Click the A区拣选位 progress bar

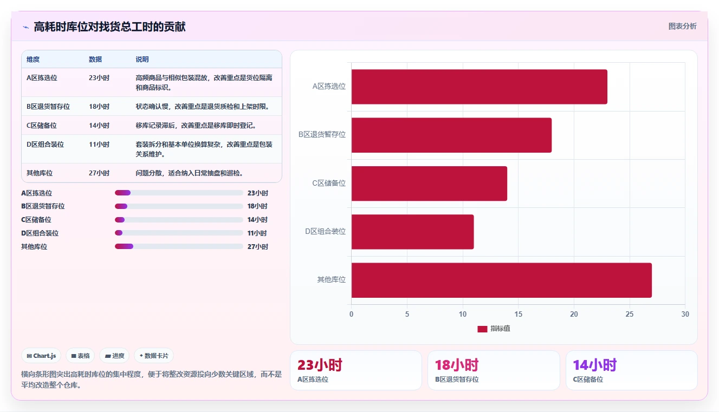pos(179,193)
